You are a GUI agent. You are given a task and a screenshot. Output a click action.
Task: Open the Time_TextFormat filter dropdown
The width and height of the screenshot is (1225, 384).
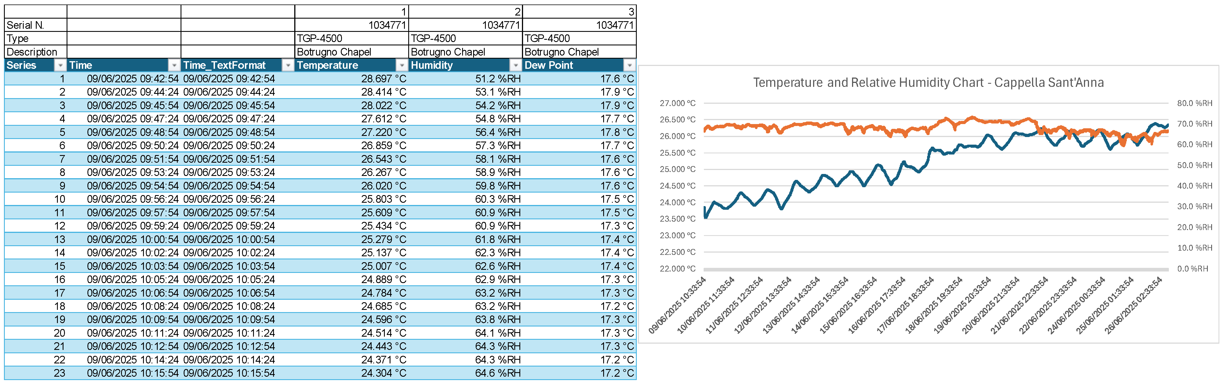point(288,65)
